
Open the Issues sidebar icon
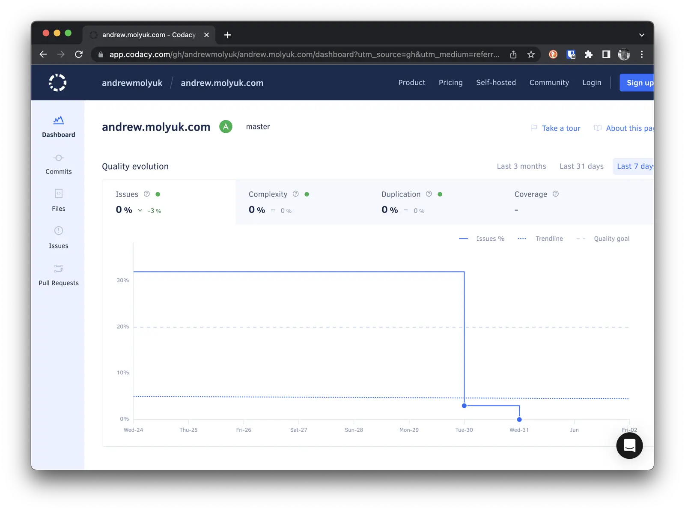[59, 231]
